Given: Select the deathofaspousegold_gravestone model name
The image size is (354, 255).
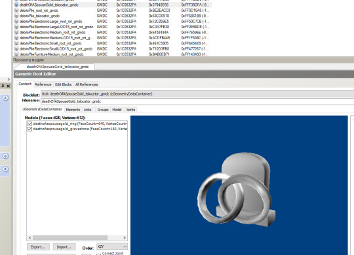Looking at the screenshot, I should pos(80,129).
